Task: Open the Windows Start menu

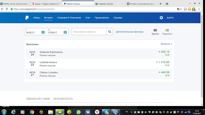Action: [x=4, y=112]
